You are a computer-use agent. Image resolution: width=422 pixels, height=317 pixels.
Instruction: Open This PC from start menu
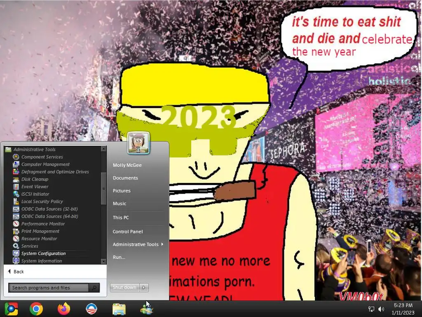click(x=121, y=217)
